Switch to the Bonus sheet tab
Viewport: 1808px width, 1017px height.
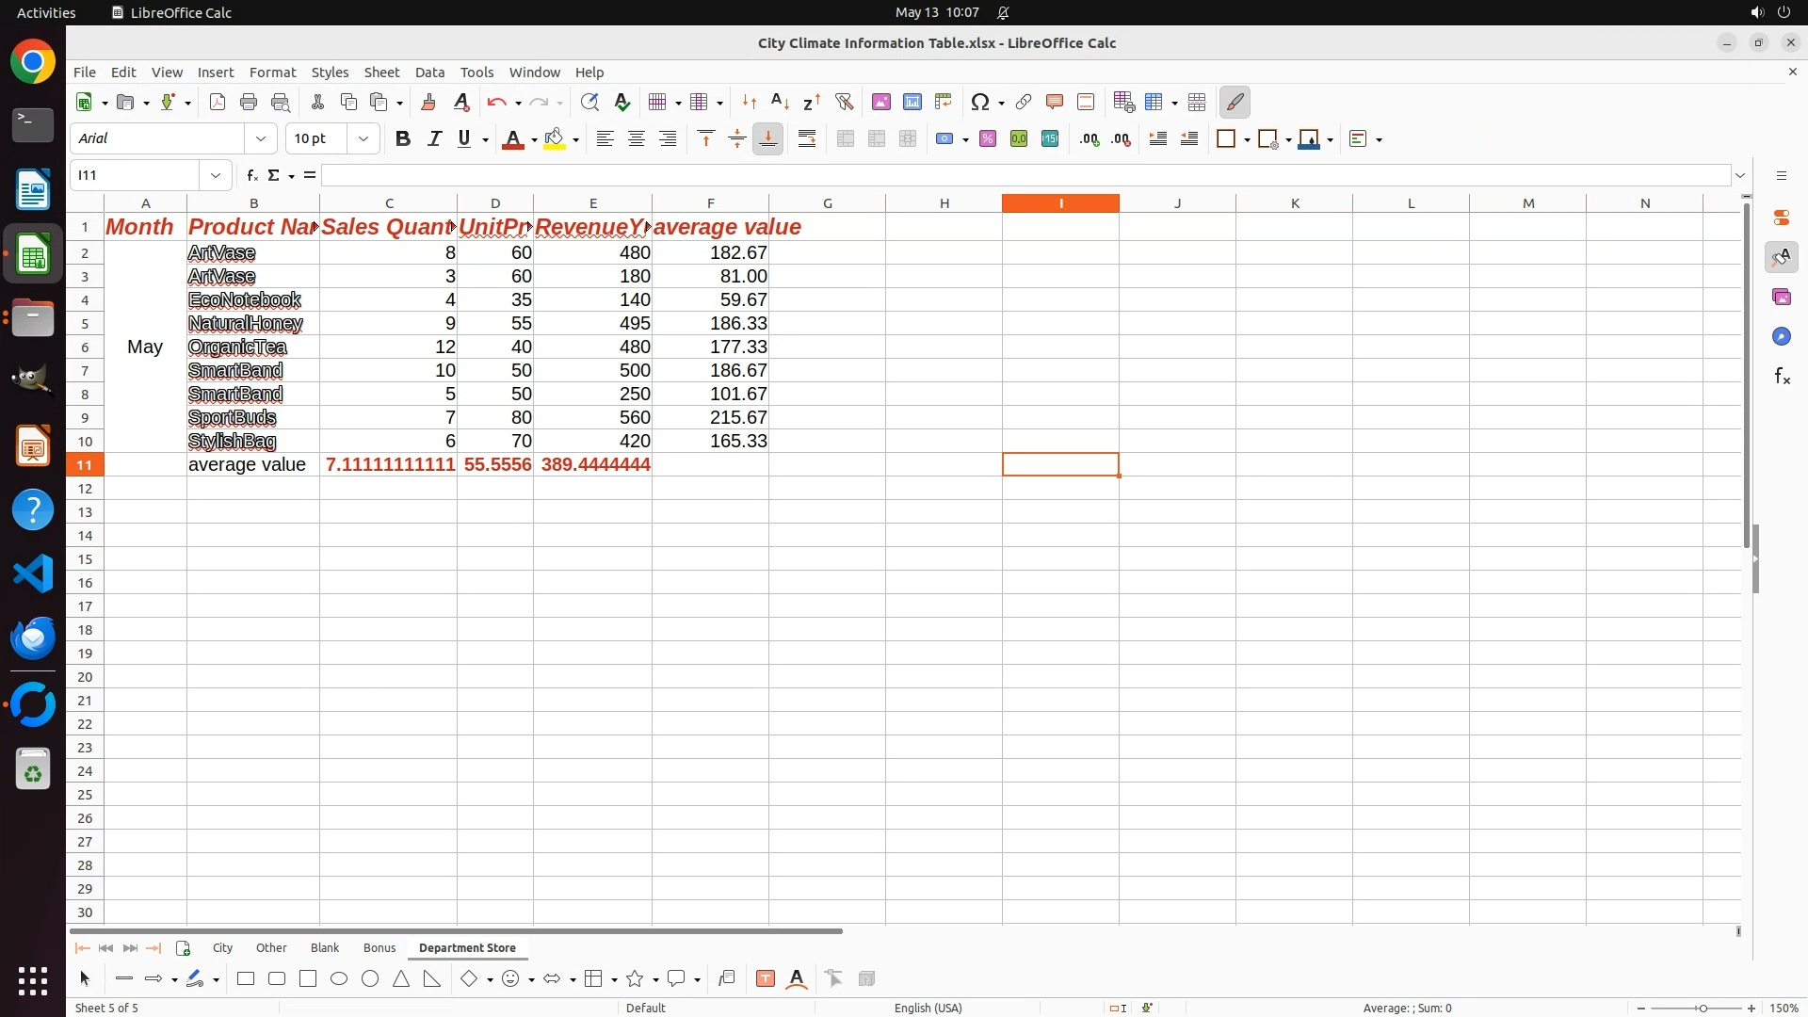coord(379,948)
